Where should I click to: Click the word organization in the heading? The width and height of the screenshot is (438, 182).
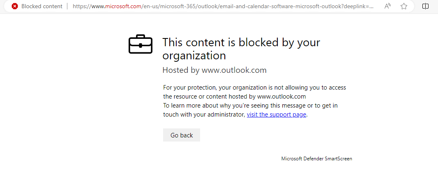[x=194, y=56]
